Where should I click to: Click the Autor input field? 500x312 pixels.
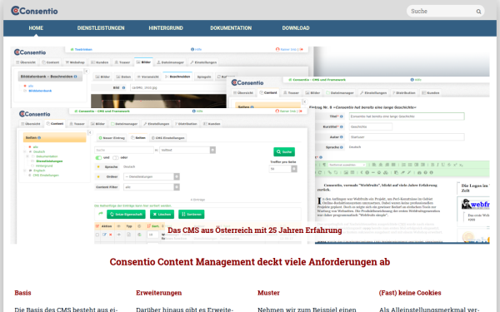click(407, 137)
